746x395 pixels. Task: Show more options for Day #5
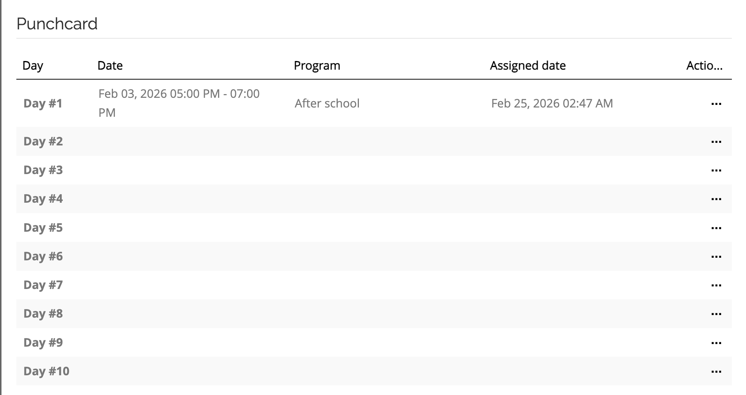click(716, 228)
